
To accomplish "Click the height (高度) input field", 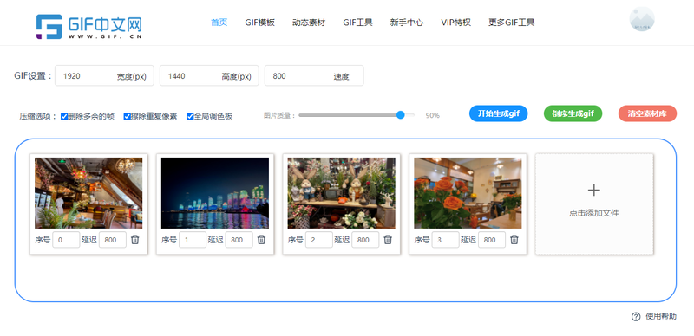I will click(x=209, y=75).
